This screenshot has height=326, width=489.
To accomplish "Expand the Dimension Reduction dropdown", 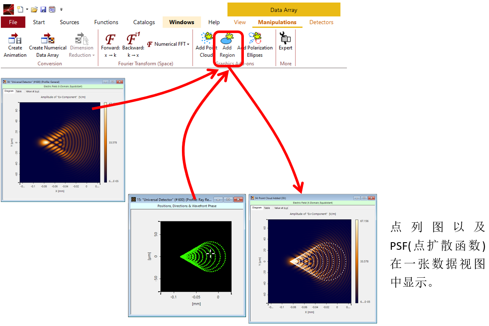I will tap(93, 55).
